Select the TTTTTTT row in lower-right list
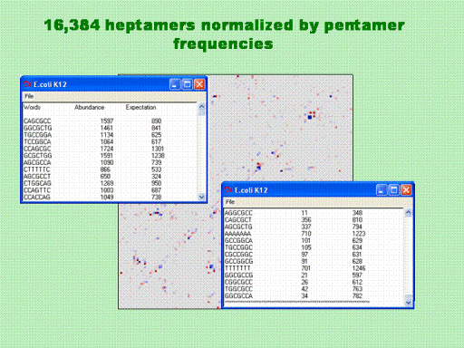The width and height of the screenshot is (464, 348). click(x=295, y=268)
